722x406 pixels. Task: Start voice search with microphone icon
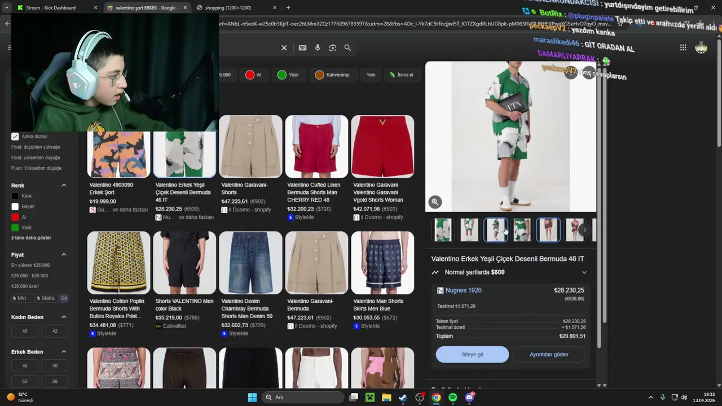(318, 48)
